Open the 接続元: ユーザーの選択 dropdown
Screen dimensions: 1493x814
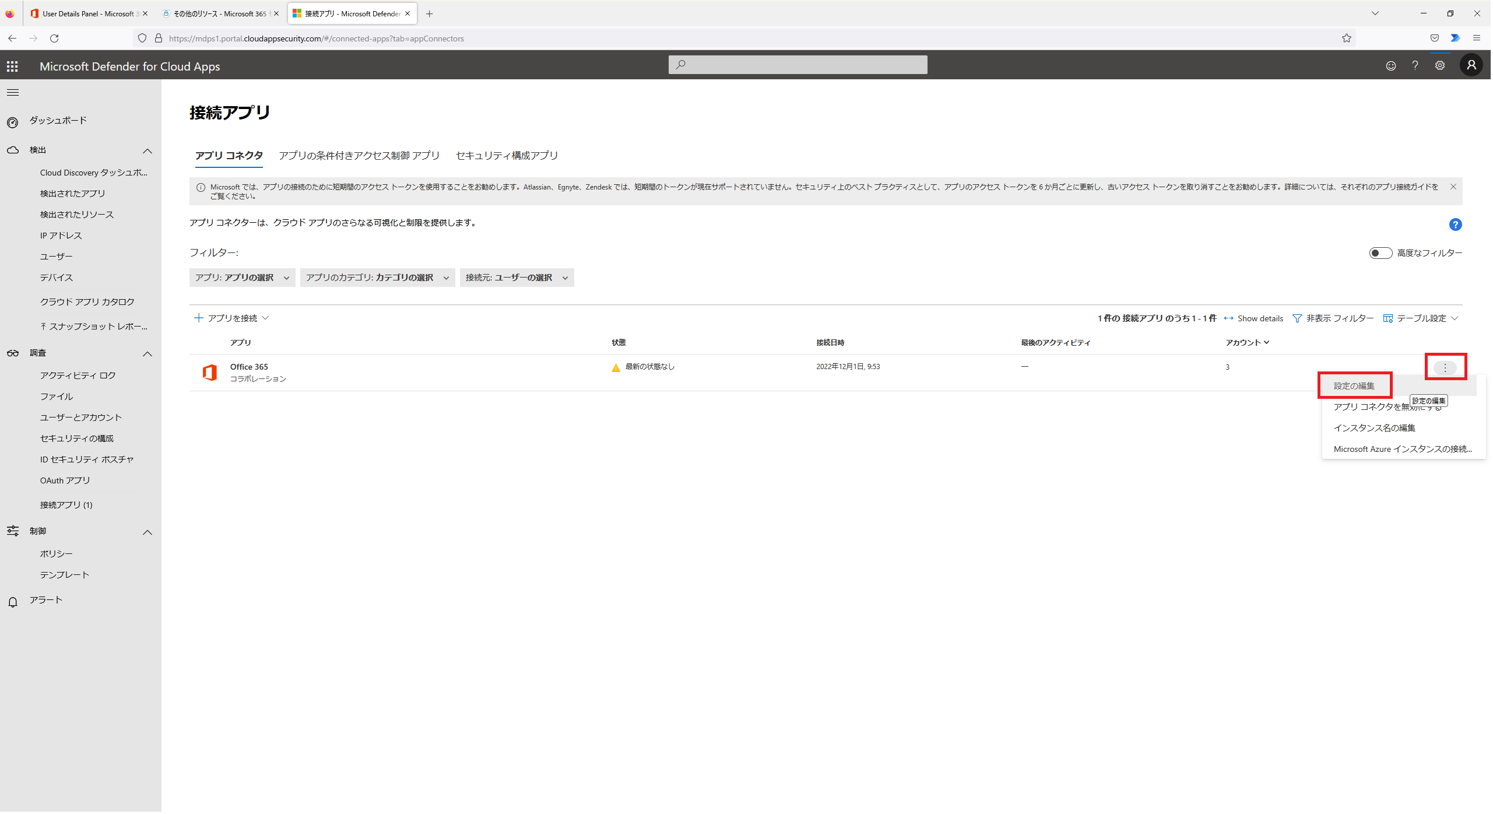point(518,279)
